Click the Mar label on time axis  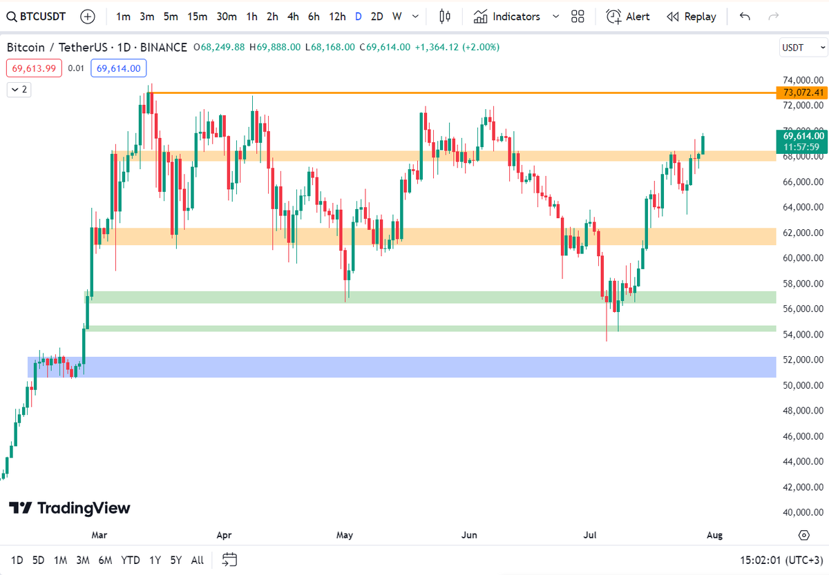[x=99, y=535]
